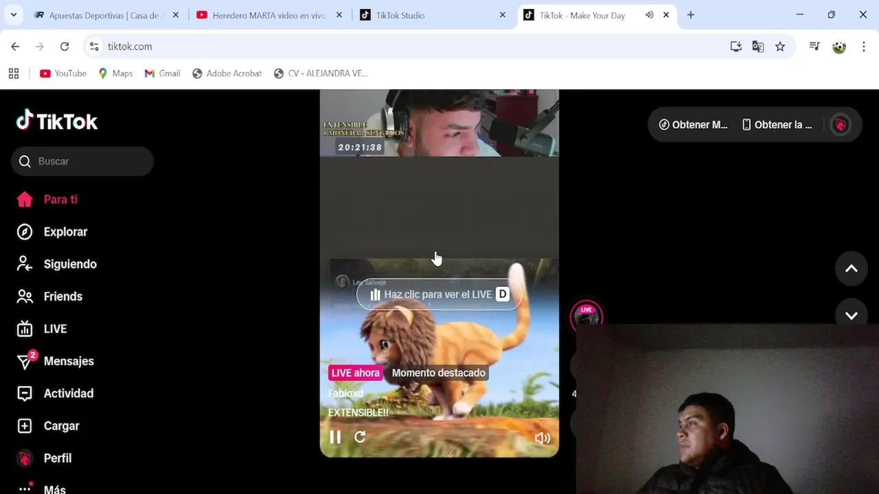Open the YouTube bookmark
The height and width of the screenshot is (494, 879).
63,73
